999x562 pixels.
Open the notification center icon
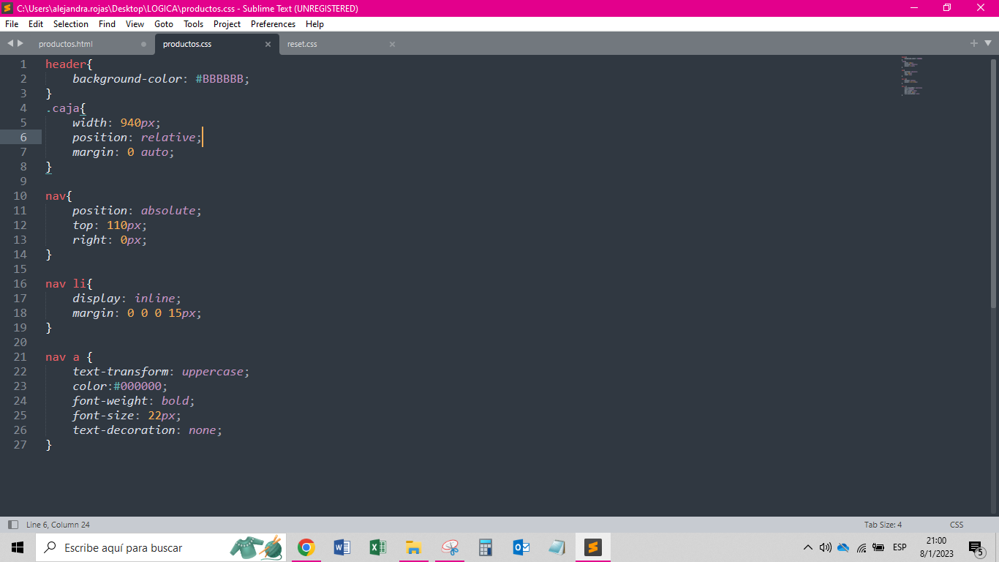(976, 547)
